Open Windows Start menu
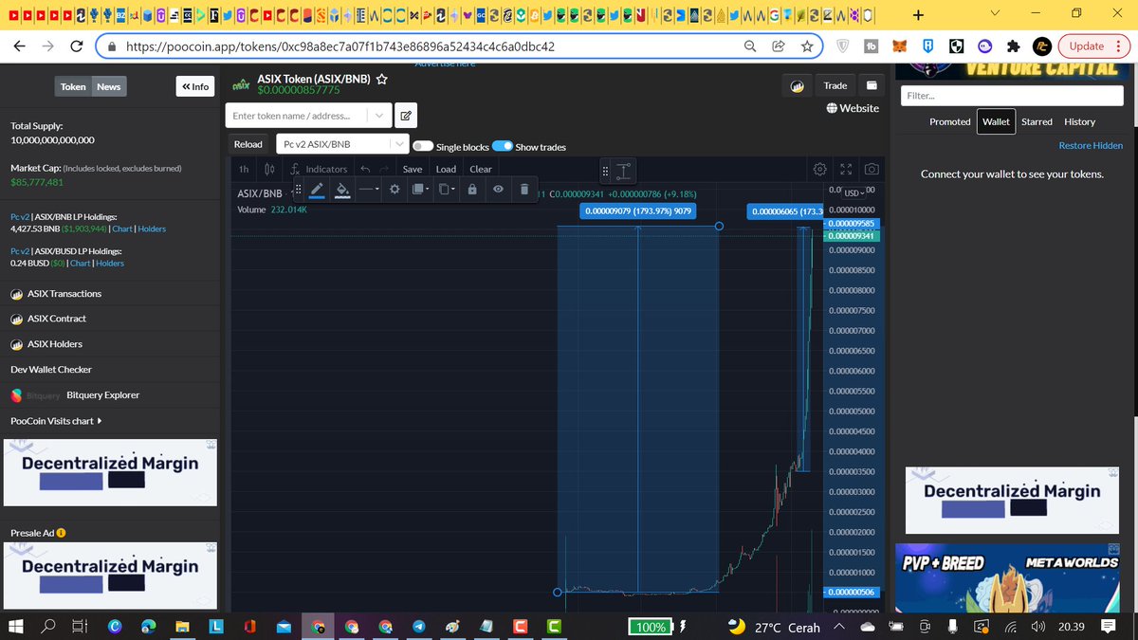The image size is (1138, 640). click(16, 626)
